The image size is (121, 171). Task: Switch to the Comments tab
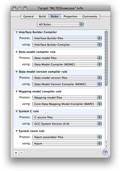[x=90, y=17]
